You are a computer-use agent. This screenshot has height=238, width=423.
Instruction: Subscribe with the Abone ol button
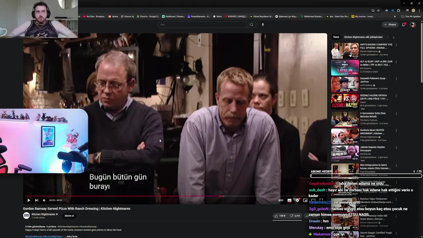pos(69,216)
